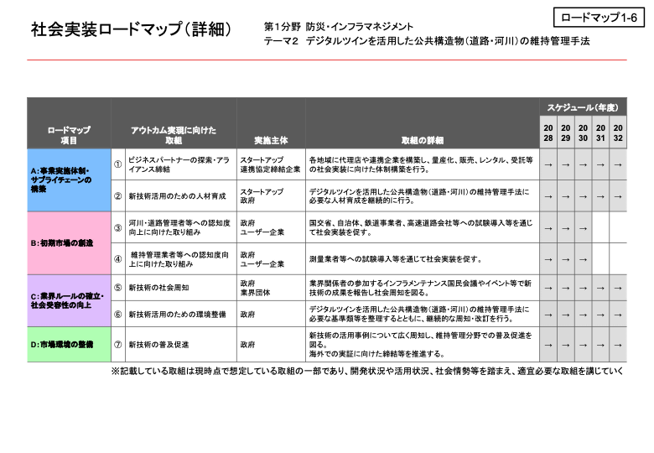The image size is (654, 453).
Task: Click the 2030 year header cell
Action: click(583, 133)
